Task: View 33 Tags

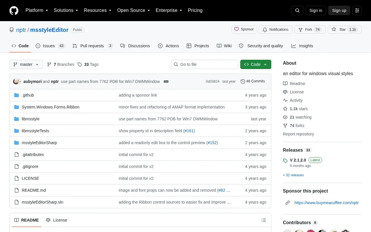Action: click(x=88, y=64)
